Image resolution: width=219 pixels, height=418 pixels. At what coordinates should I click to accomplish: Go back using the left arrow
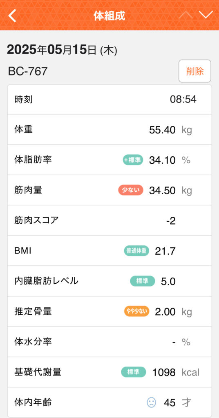(12, 16)
